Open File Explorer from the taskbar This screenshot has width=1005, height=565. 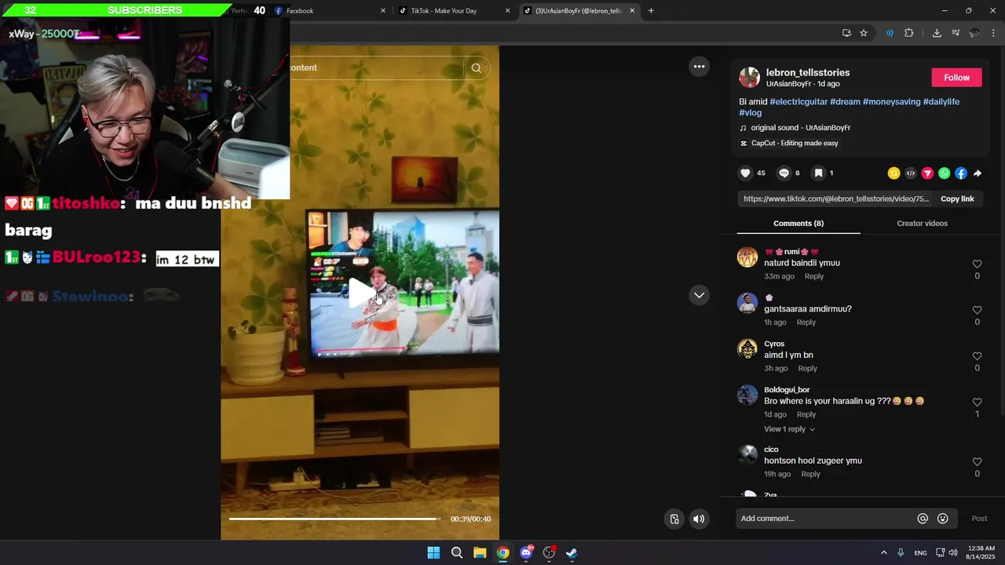click(480, 552)
